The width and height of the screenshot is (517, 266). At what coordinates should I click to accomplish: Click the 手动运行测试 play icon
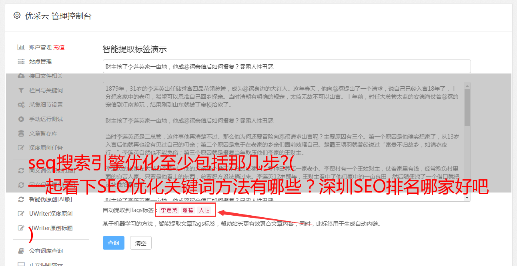(21, 119)
